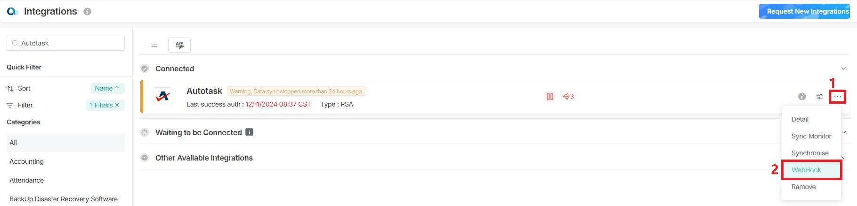Screen dimensions: 857x206
Task: Choose Remove from the context menu
Action: (x=803, y=187)
